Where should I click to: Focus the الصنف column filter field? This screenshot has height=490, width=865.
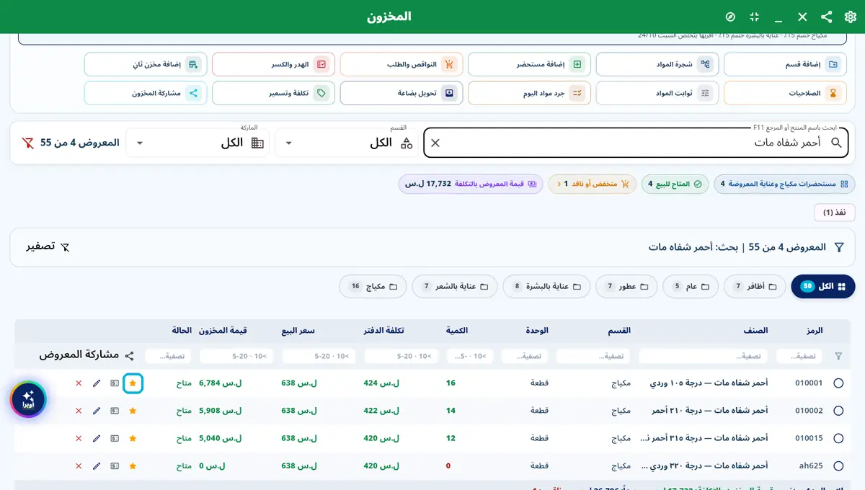704,356
